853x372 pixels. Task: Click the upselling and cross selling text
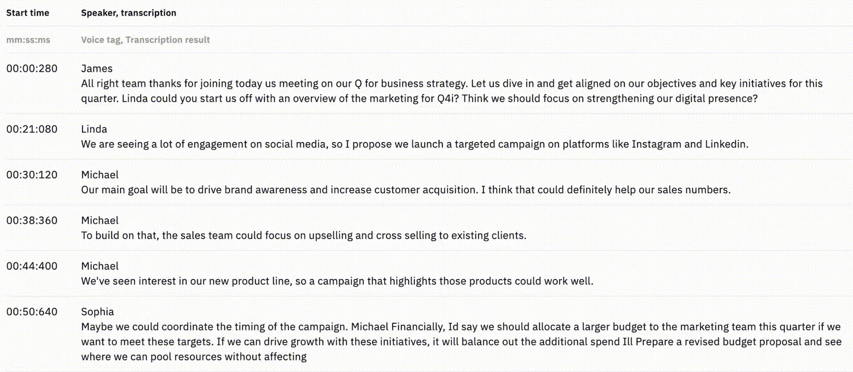pos(303,235)
